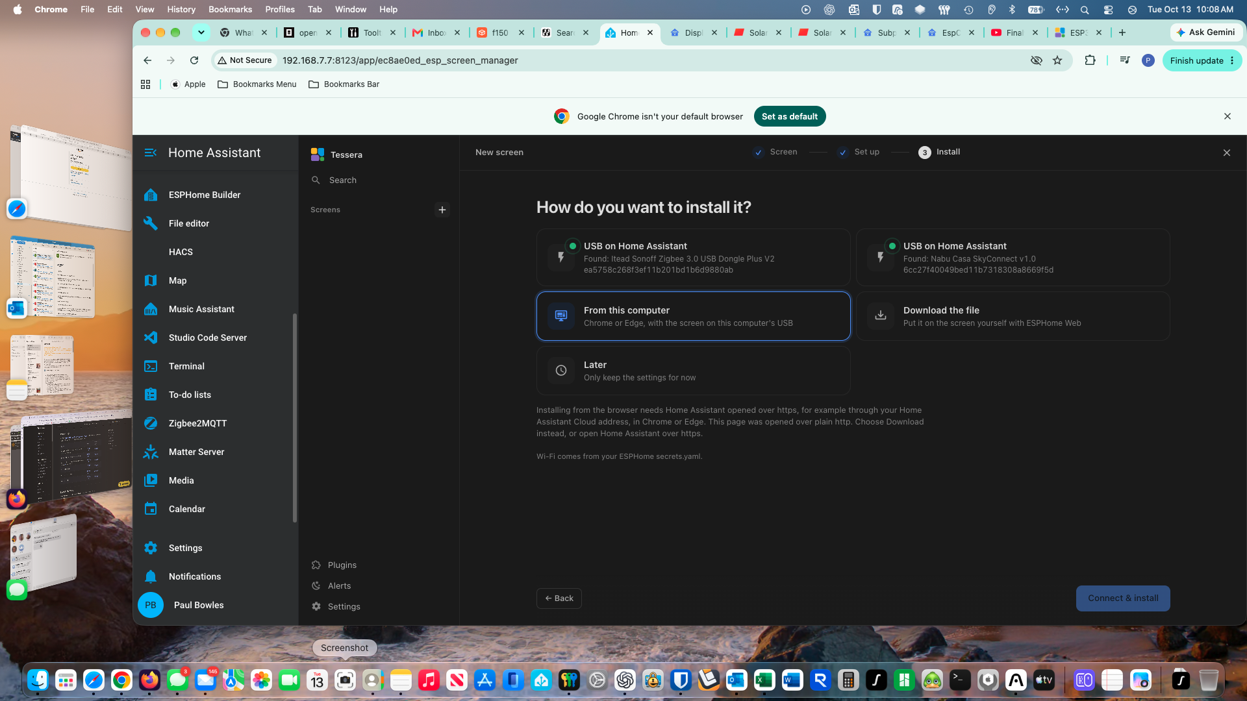
Task: Go back in browser history
Action: pyautogui.click(x=147, y=60)
